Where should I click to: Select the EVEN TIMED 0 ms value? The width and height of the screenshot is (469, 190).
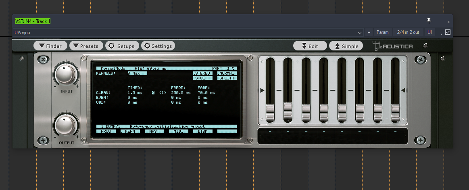pos(133,98)
